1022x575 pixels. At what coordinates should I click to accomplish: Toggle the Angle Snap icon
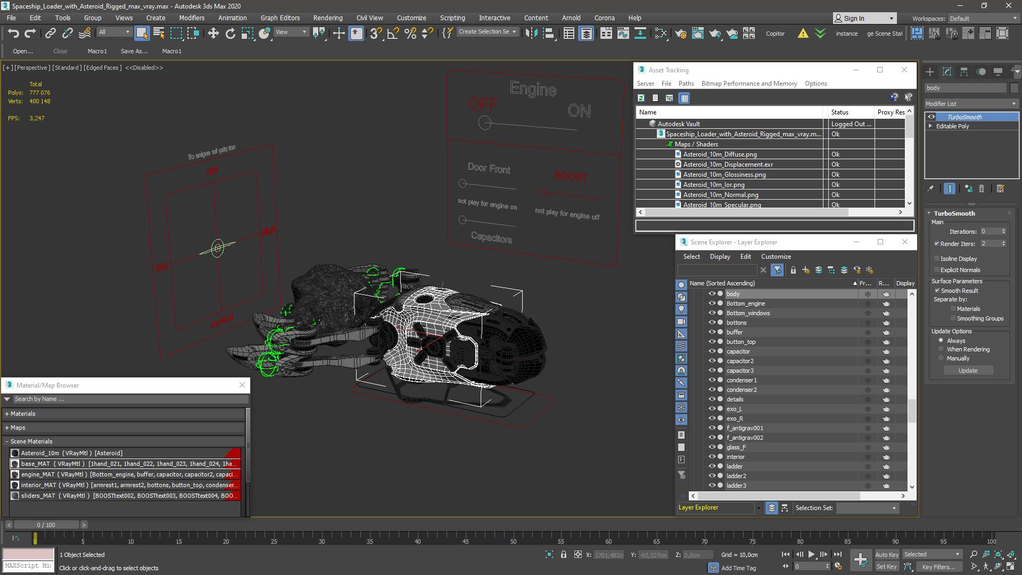coord(393,33)
